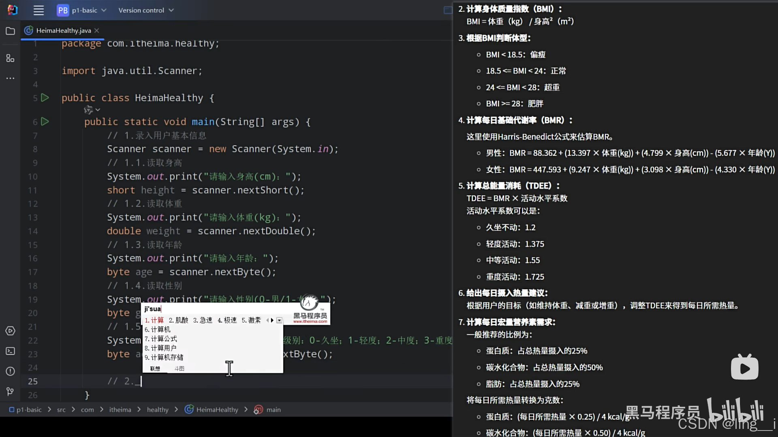Click the package com.itheima.healthy line
Viewport: 778px width, 437px height.
click(140, 43)
